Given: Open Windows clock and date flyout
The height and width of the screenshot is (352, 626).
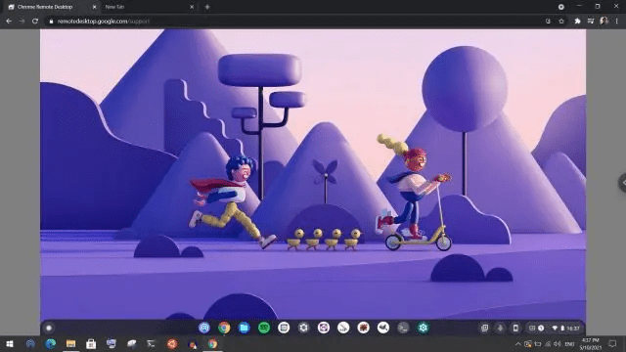Looking at the screenshot, I should click(591, 344).
